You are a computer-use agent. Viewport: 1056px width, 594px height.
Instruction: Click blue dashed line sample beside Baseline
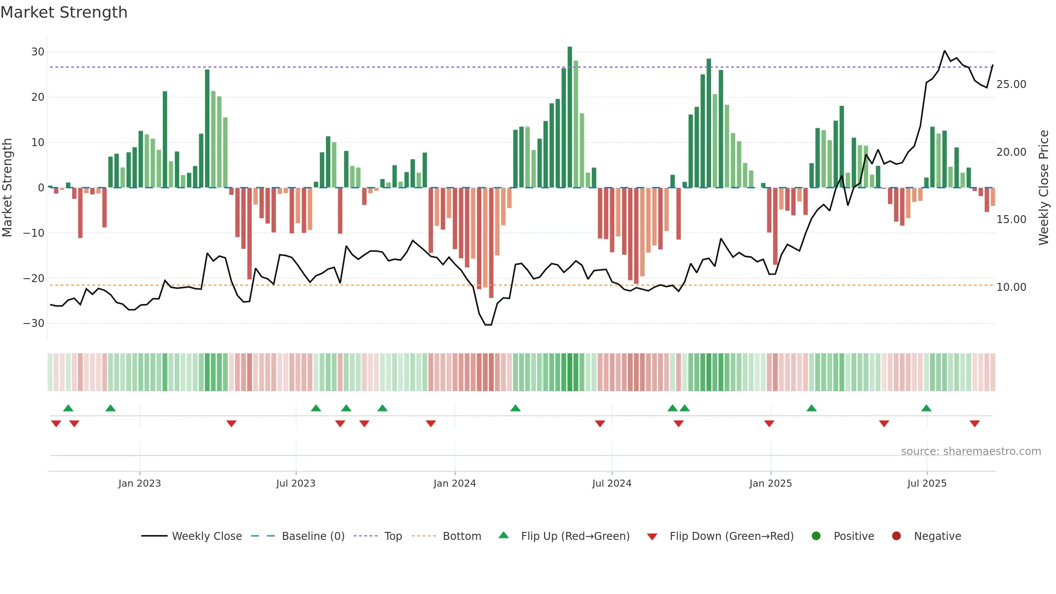click(x=263, y=536)
